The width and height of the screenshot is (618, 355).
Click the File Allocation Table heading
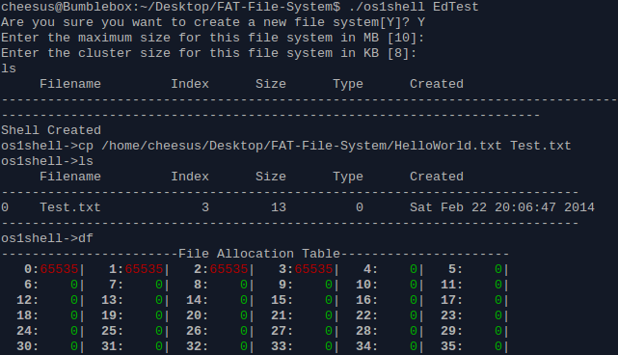pyautogui.click(x=259, y=254)
